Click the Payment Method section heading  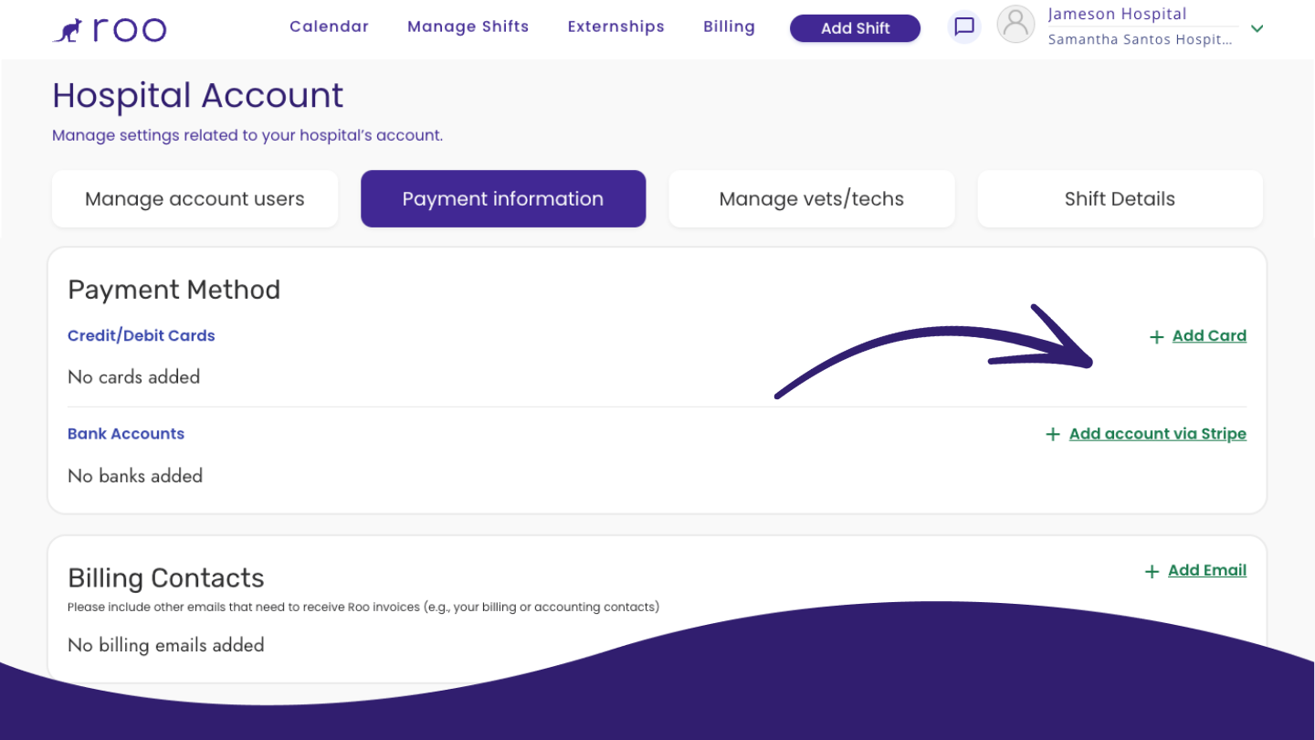coord(174,291)
